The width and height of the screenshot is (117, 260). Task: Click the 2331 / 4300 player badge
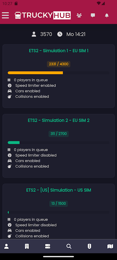coord(59,64)
